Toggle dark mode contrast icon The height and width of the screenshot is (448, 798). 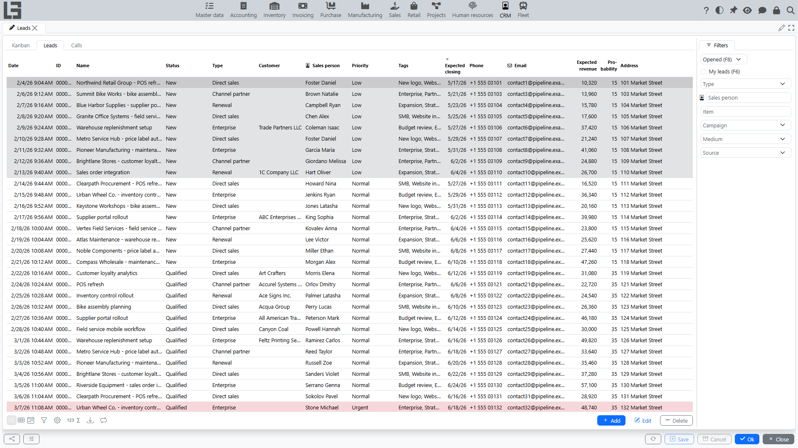[719, 10]
